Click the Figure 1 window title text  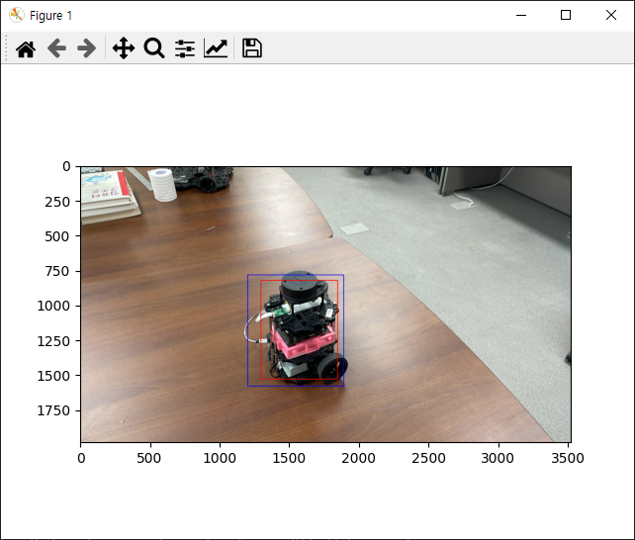pos(49,15)
